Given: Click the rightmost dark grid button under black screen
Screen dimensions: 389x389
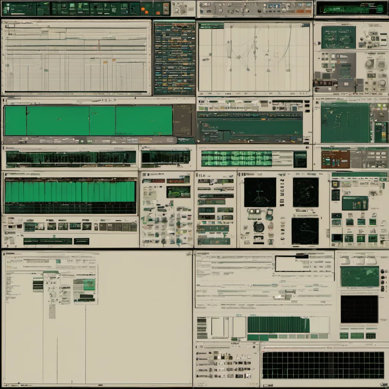Looking at the screenshot, I should pyautogui.click(x=370, y=335).
